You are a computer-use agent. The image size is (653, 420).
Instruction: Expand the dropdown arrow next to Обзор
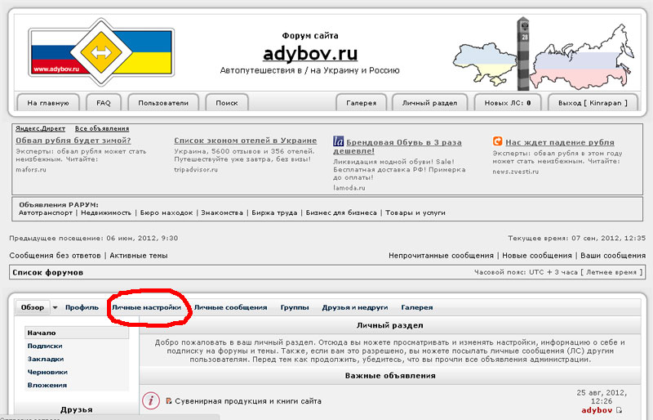point(56,308)
